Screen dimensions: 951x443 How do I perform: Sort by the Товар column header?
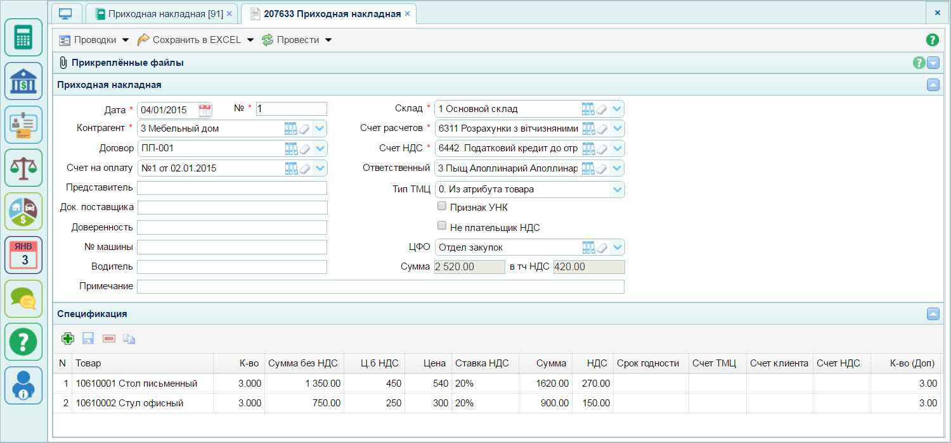(x=143, y=363)
